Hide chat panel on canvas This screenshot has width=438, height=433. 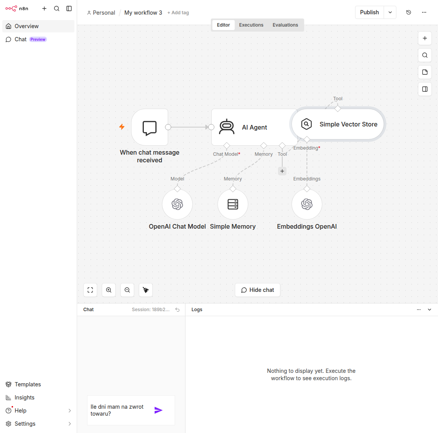click(258, 290)
